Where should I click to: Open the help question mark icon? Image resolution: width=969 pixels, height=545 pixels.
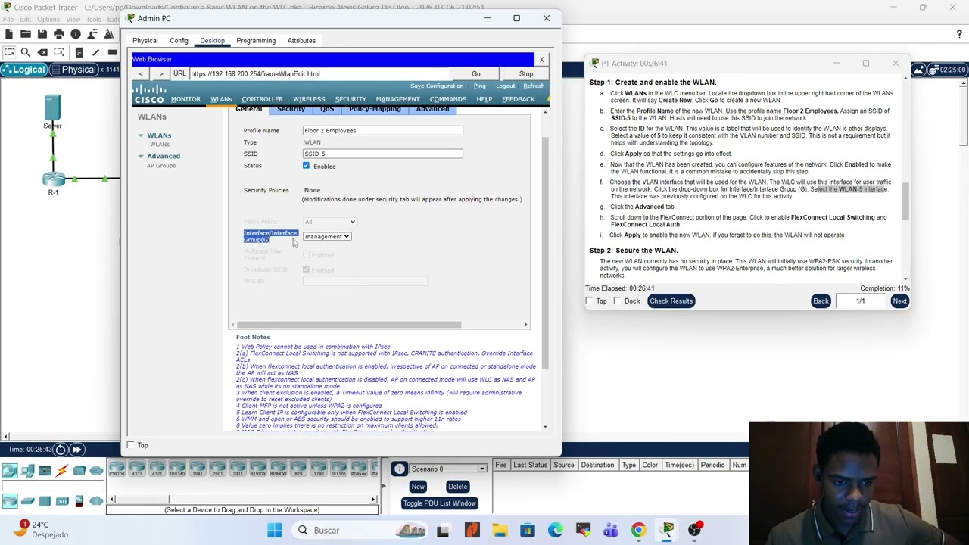(x=959, y=34)
